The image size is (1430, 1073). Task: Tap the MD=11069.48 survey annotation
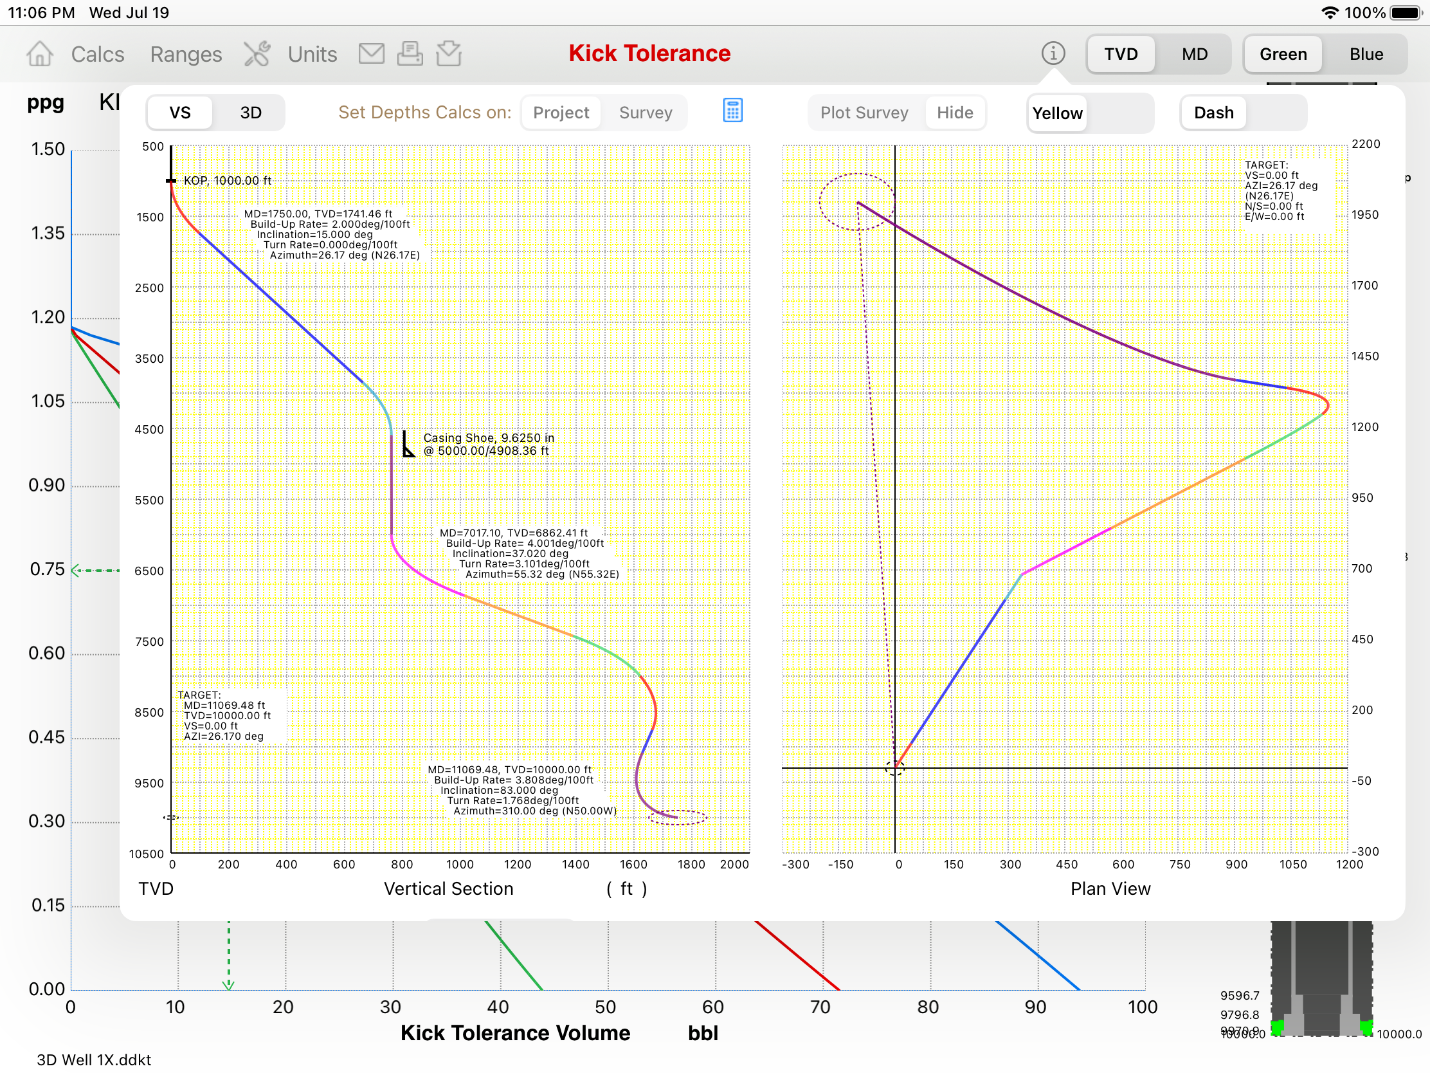click(x=521, y=790)
